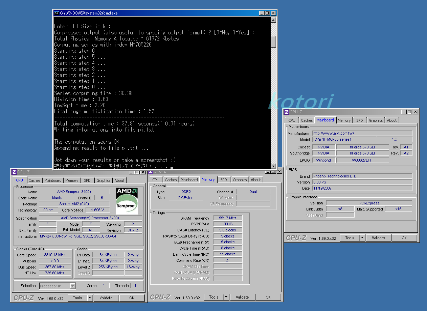Open CPU tab in Memory window
The image size is (427, 311).
tap(156, 180)
